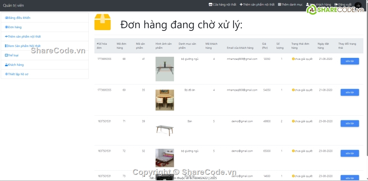Image resolution: width=368 pixels, height=181 pixels.
Task: Click the Quản trị viên brand title
Action: tap(14, 5)
